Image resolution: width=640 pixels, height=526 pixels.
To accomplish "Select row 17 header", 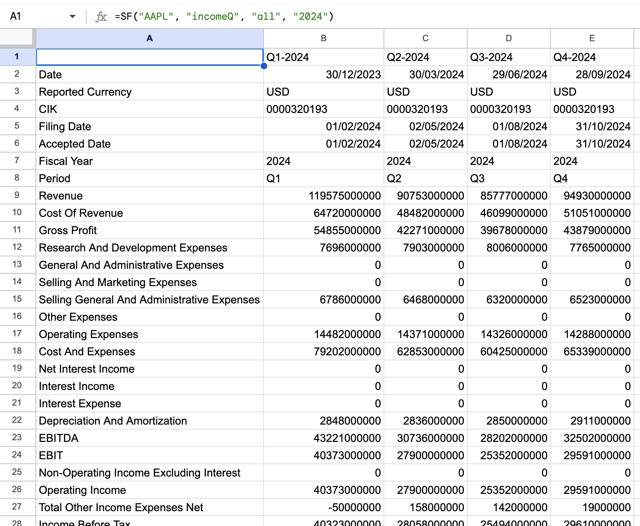I will click(x=18, y=334).
